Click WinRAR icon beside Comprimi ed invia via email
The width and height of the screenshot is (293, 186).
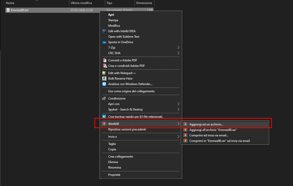185,135
